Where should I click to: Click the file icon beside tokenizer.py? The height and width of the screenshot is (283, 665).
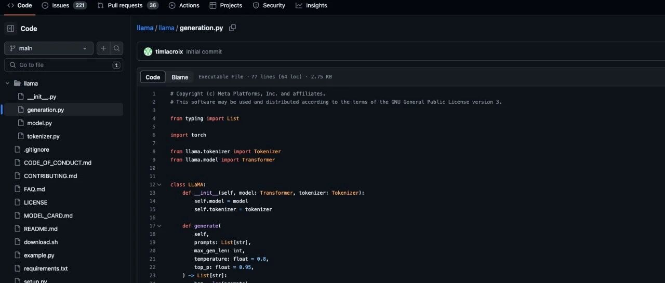click(x=21, y=136)
